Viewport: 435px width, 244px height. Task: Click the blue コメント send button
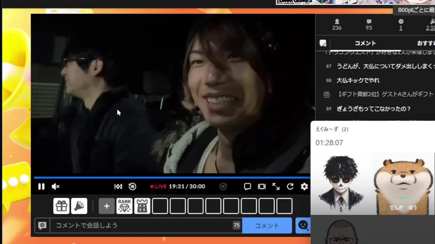[x=267, y=226]
